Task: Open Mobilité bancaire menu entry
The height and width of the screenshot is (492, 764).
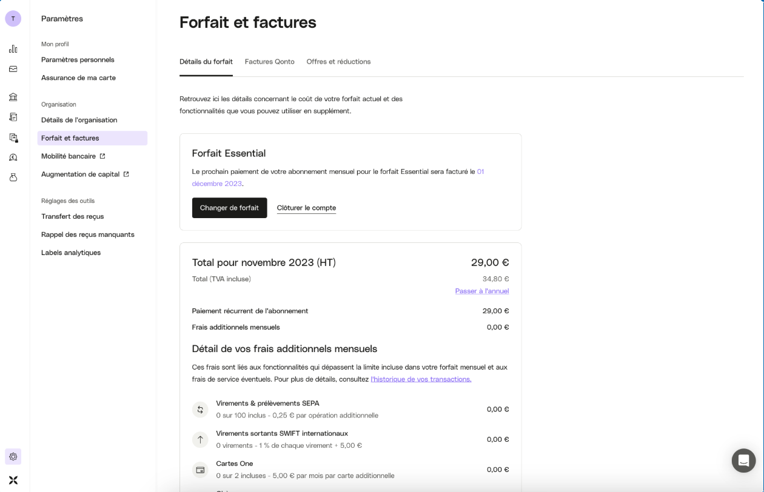Action: coord(69,156)
